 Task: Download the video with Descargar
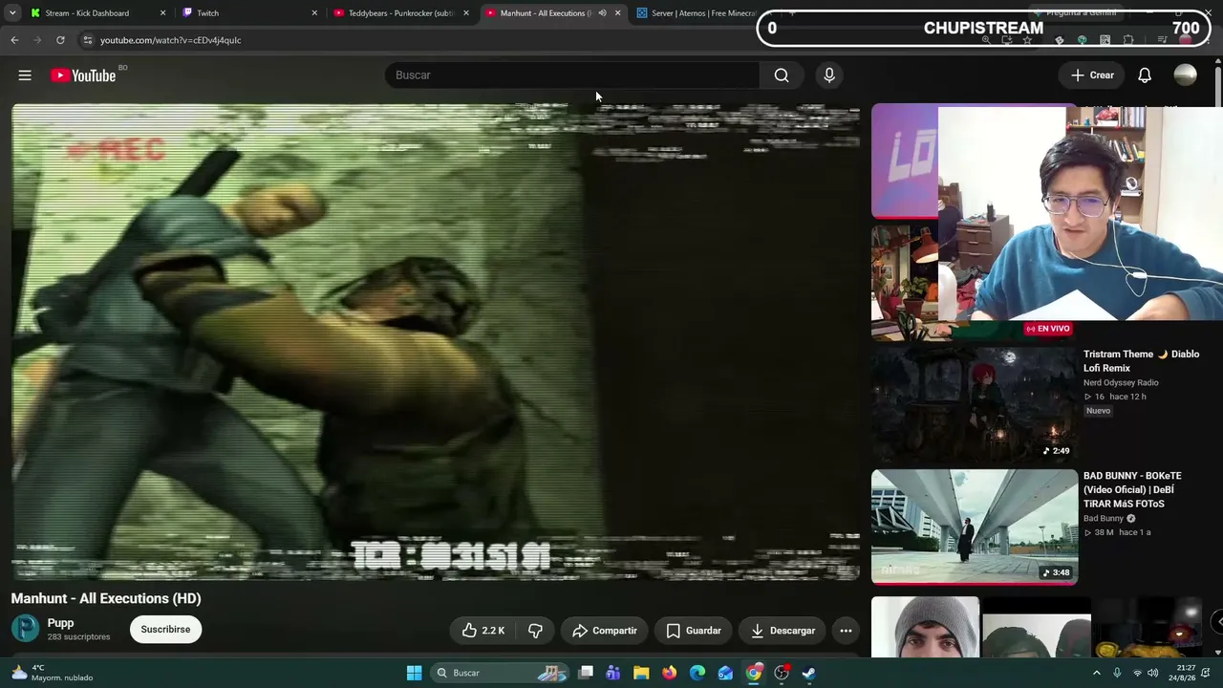[x=783, y=631]
